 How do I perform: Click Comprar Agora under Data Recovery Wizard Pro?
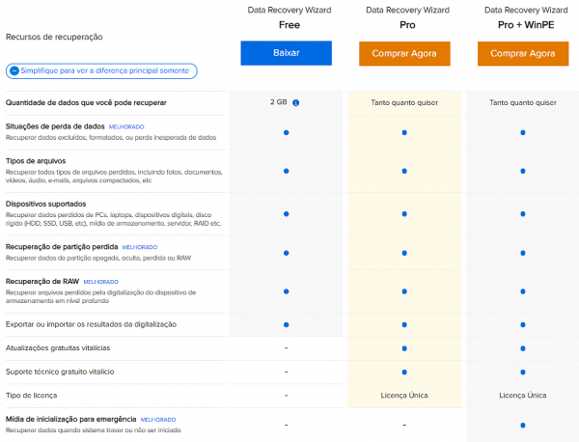(x=404, y=54)
